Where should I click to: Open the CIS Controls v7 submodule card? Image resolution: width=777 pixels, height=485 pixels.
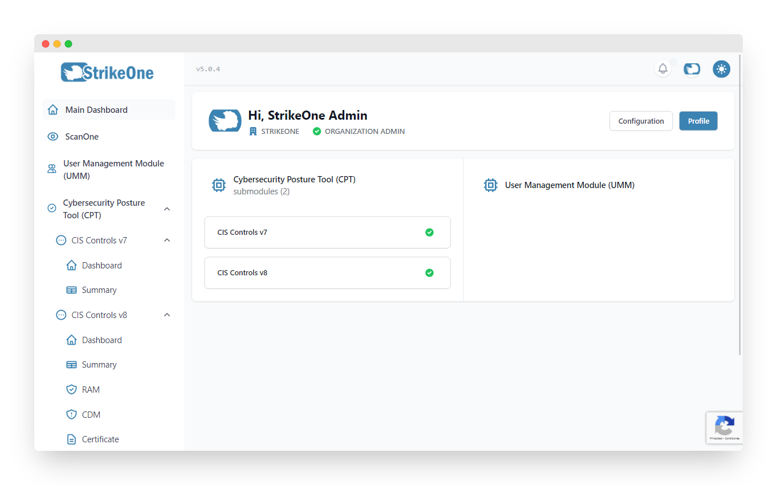point(327,233)
